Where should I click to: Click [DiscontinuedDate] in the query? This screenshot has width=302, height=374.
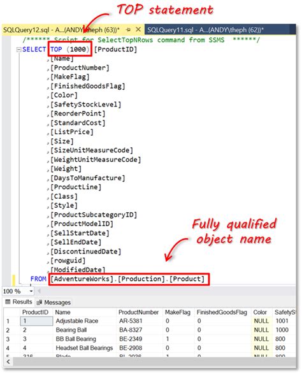(x=85, y=252)
